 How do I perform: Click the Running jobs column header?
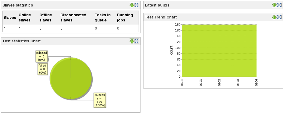coord(125,18)
